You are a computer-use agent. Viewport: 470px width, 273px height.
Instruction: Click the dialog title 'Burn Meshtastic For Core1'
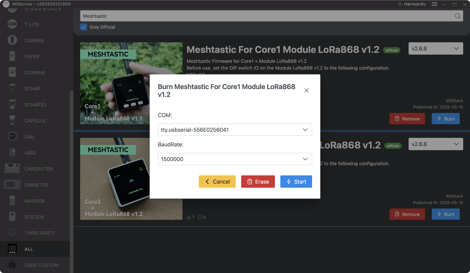[x=226, y=90]
